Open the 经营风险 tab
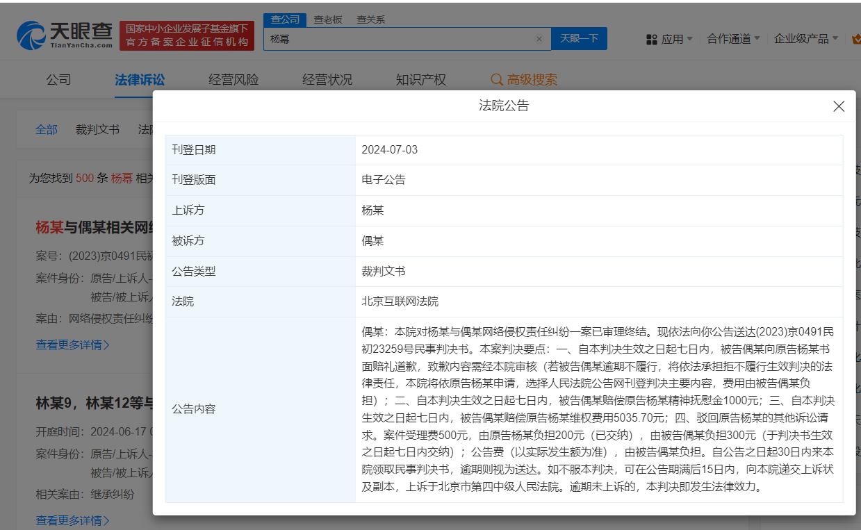The image size is (861, 530). [233, 79]
